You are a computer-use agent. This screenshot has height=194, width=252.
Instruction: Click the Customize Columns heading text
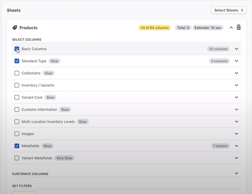coord(30,174)
